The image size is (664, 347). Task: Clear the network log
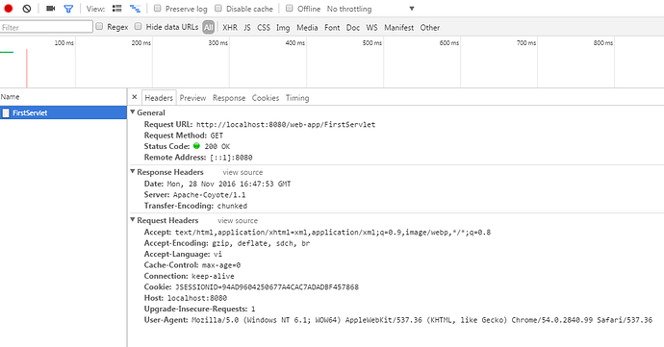pyautogui.click(x=27, y=9)
